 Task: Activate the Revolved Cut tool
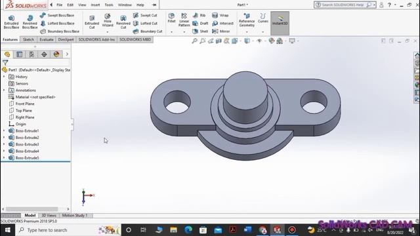(x=123, y=22)
